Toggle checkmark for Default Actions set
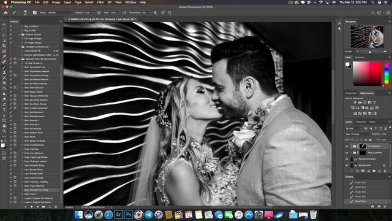This screenshot has width=392, height=221. click(x=11, y=34)
